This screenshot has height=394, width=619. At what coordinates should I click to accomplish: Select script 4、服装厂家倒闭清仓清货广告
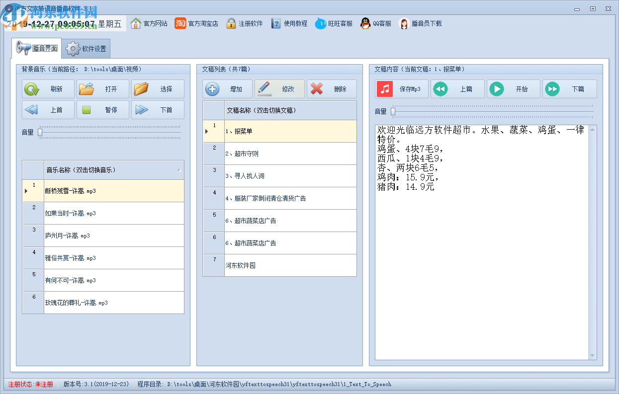pyautogui.click(x=290, y=198)
